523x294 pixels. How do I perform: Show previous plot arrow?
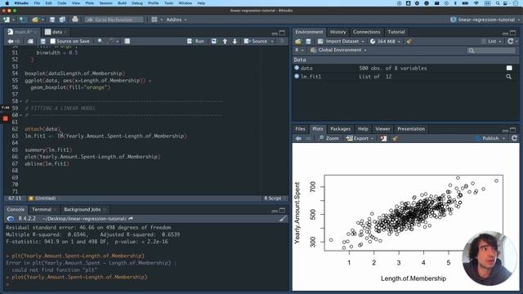coord(298,138)
